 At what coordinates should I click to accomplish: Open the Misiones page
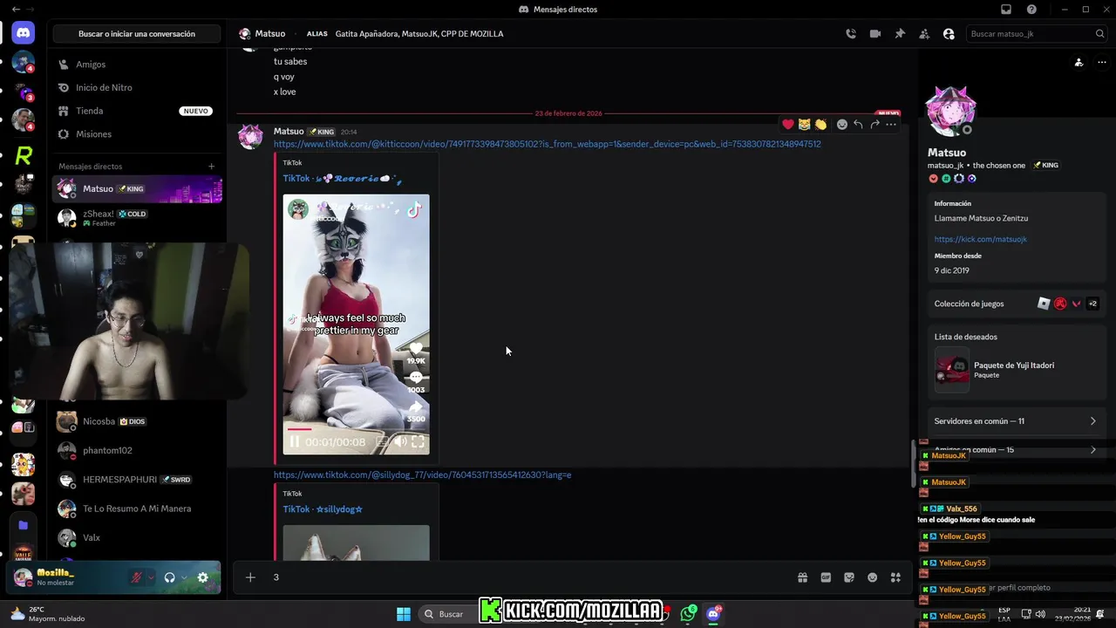tap(137, 134)
